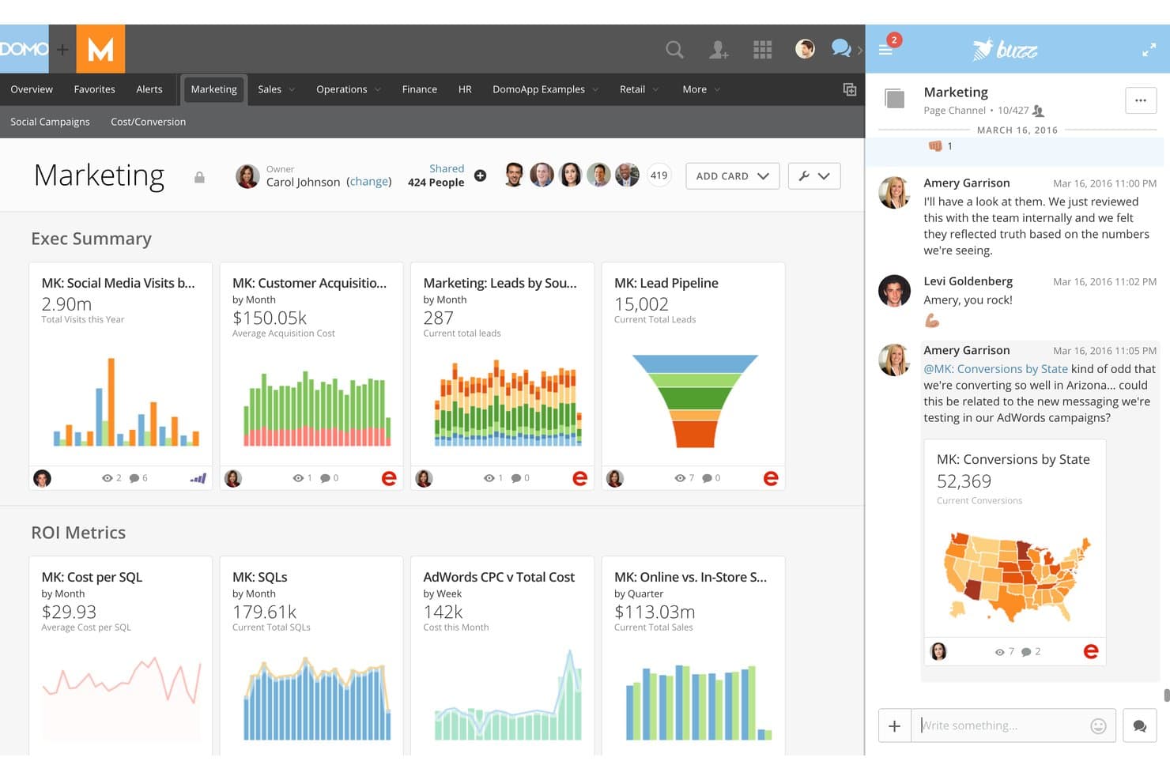The image size is (1170, 780).
Task: Click views eye icon on Customer Acquisition card
Action: point(298,478)
